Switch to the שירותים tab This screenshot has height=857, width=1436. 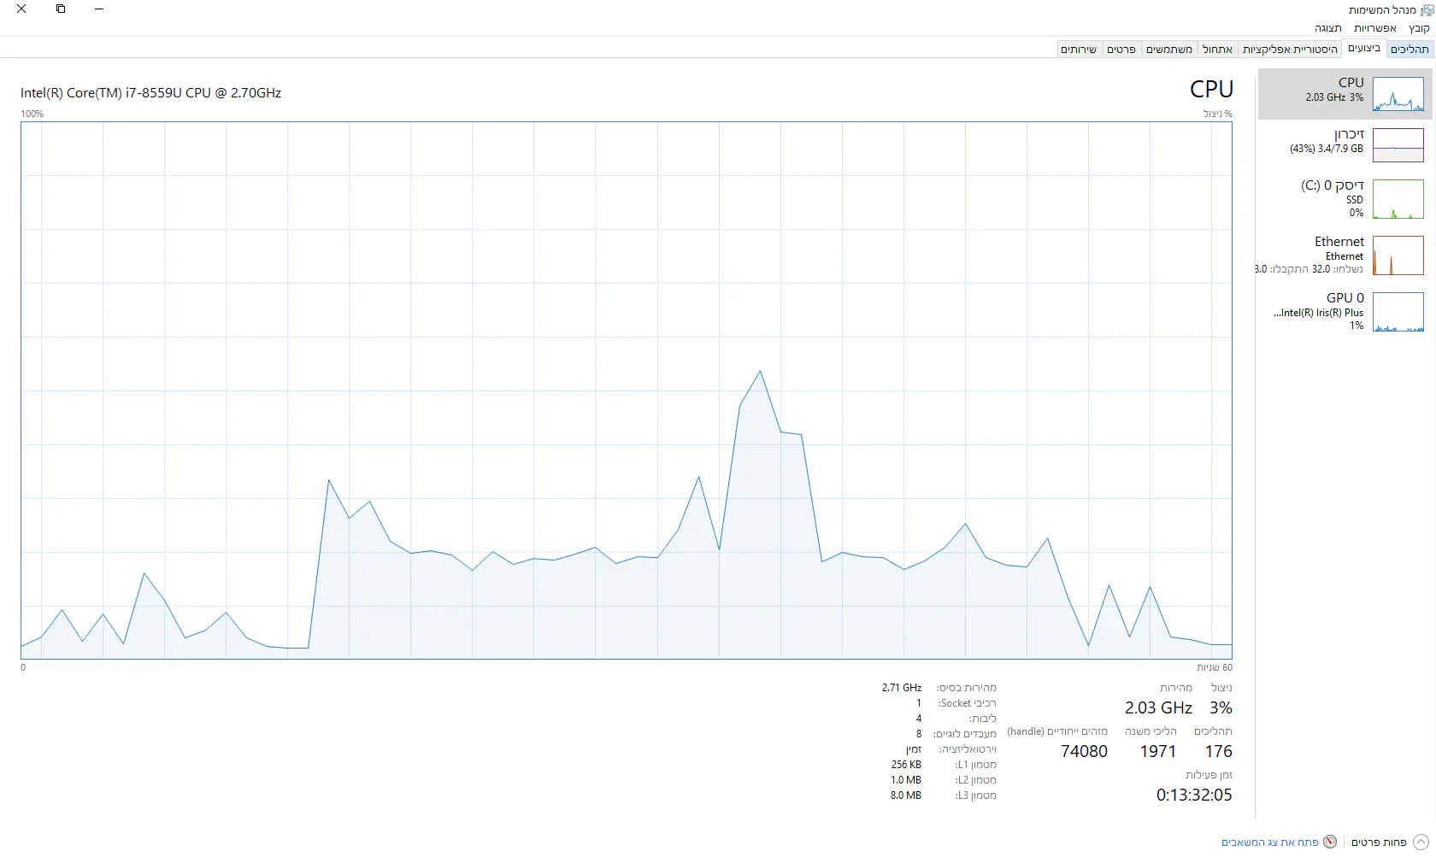(1079, 49)
